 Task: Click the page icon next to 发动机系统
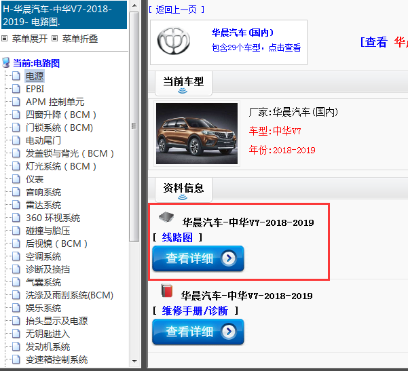click(16, 347)
